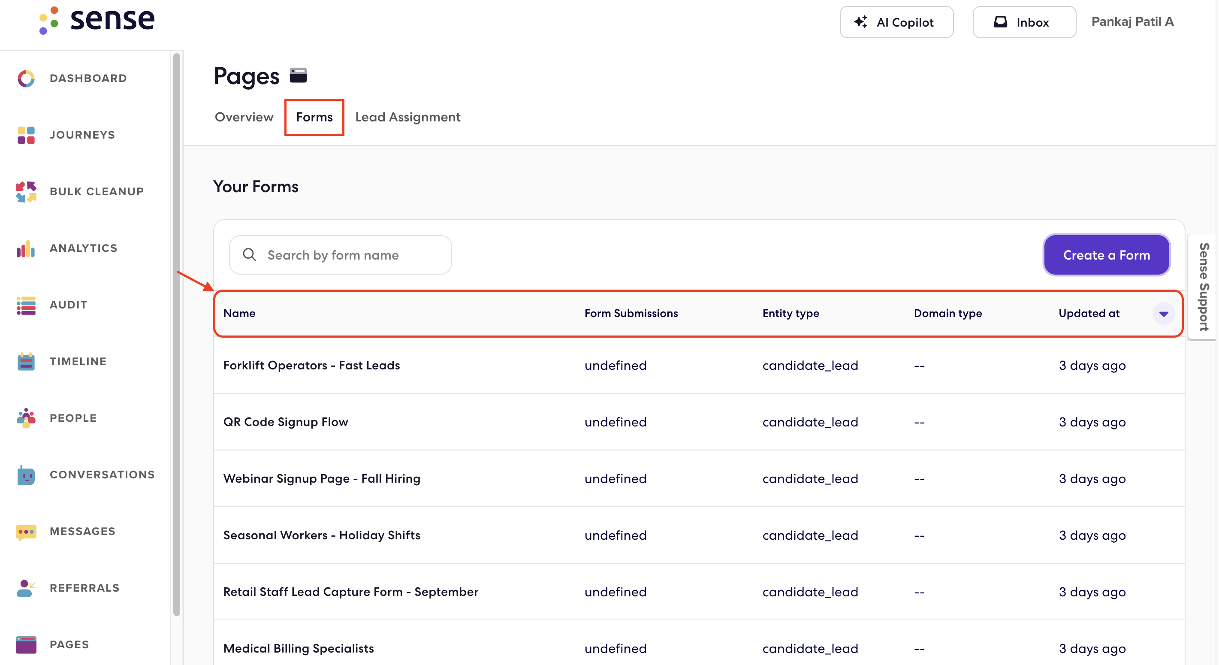Click candidate_lead in Forklift Operators row
Image resolution: width=1219 pixels, height=665 pixels.
pos(810,366)
